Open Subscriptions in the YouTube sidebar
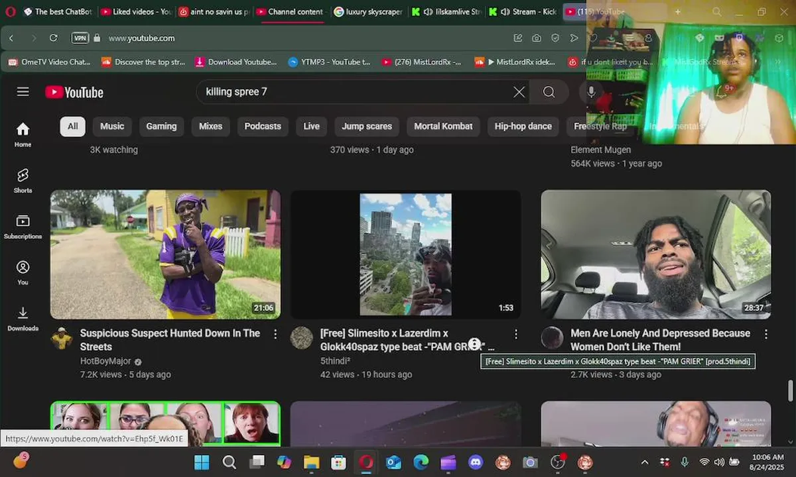796x477 pixels. coord(23,227)
